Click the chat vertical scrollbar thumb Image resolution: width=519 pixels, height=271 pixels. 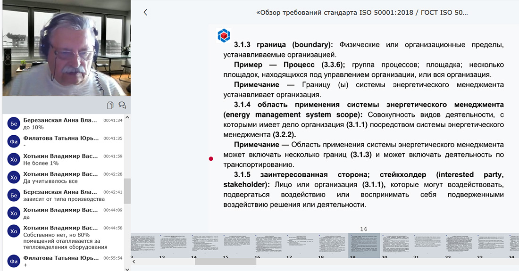tap(127, 191)
